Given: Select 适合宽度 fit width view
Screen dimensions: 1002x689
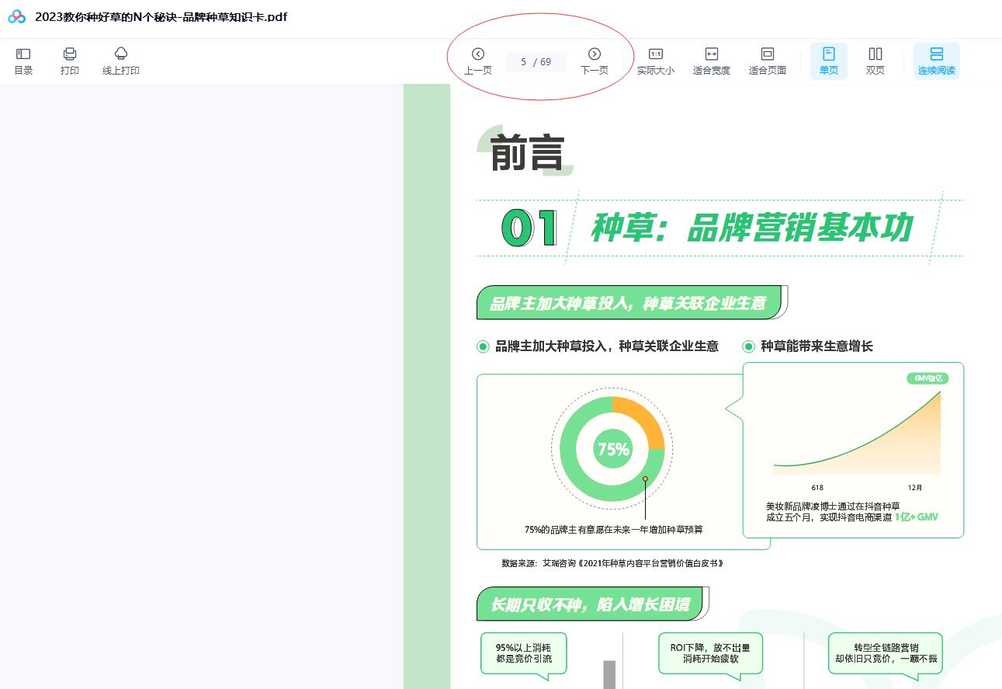Looking at the screenshot, I should [712, 61].
